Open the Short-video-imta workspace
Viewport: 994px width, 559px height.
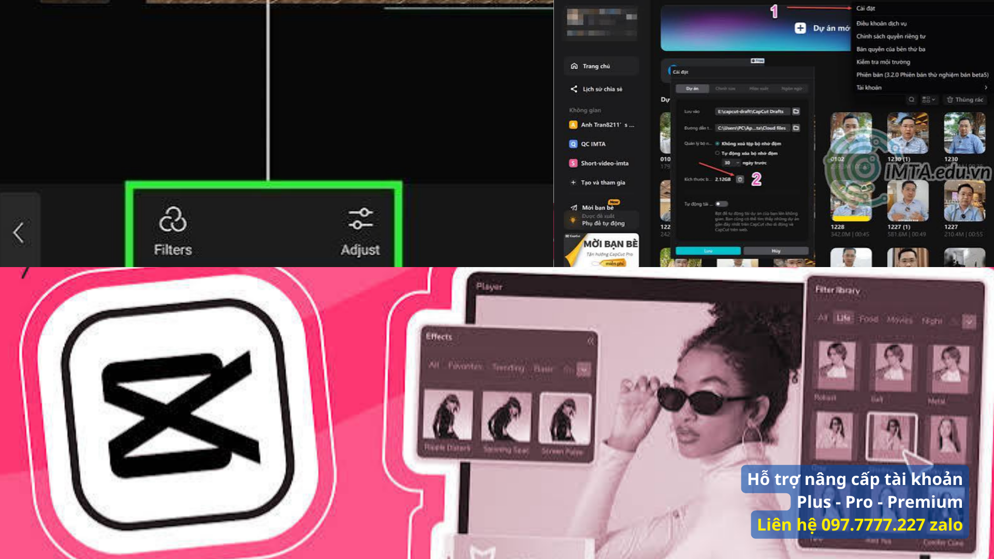pos(599,163)
